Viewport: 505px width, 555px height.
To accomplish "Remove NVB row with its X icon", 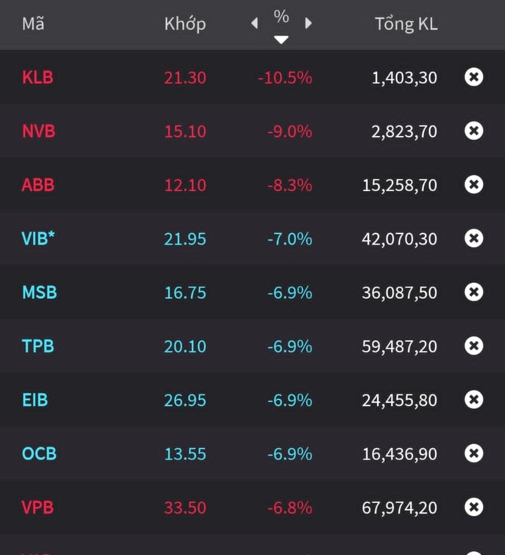I will point(474,131).
